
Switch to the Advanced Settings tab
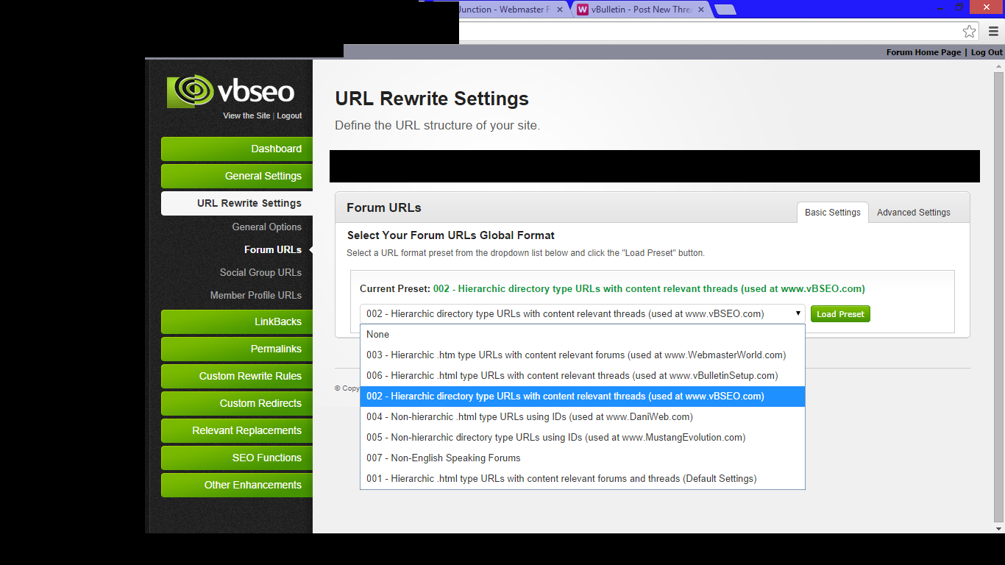913,213
